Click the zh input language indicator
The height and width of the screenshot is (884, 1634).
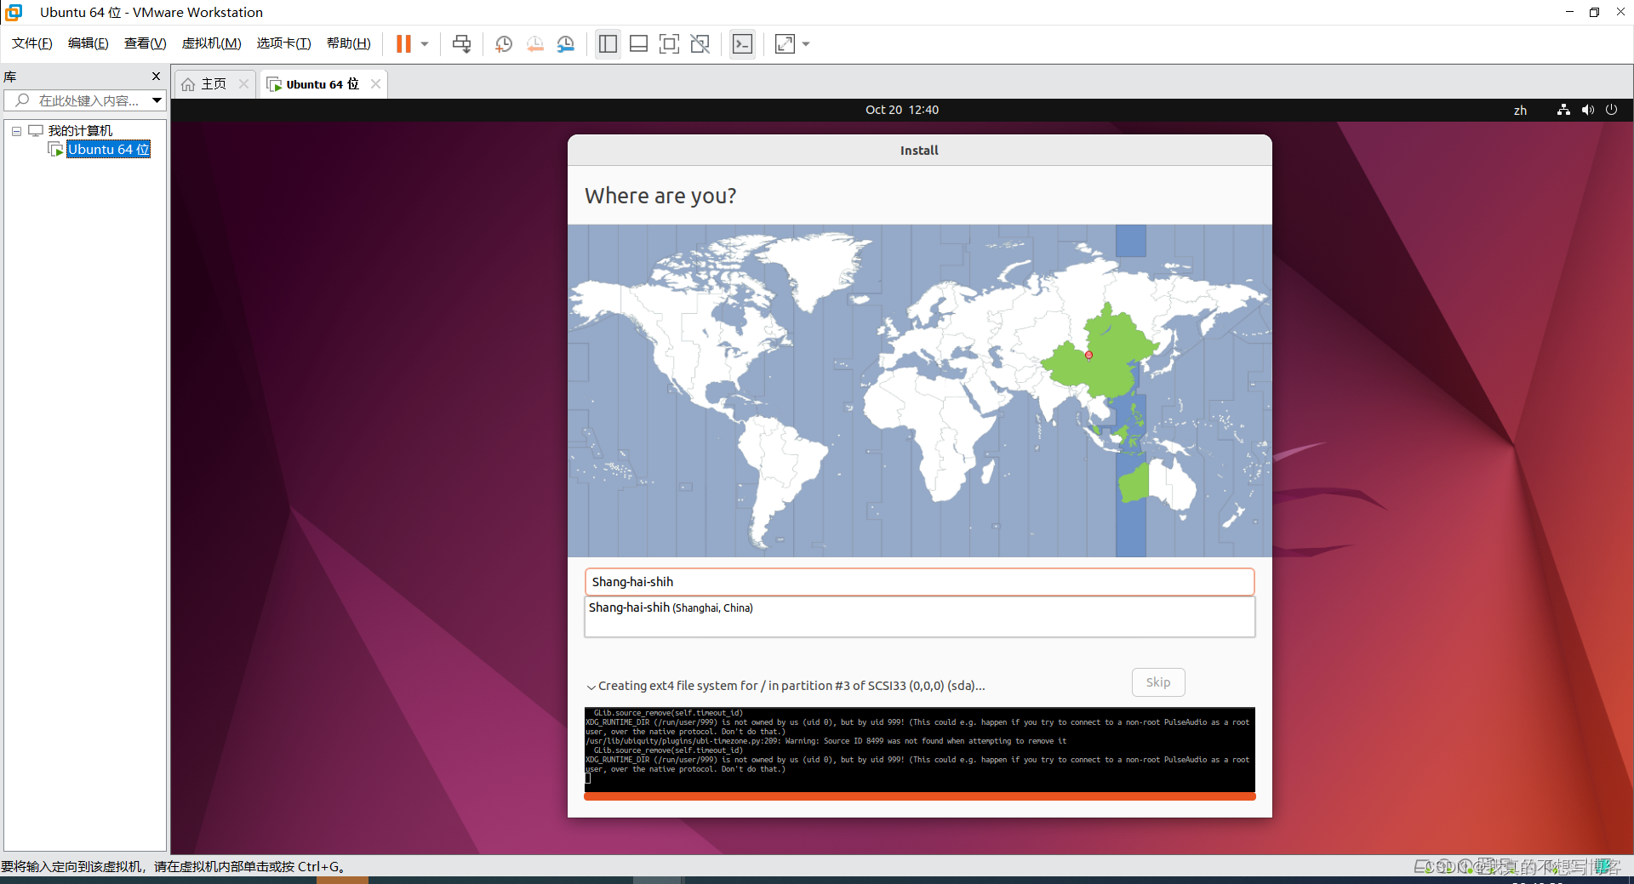[x=1520, y=111]
